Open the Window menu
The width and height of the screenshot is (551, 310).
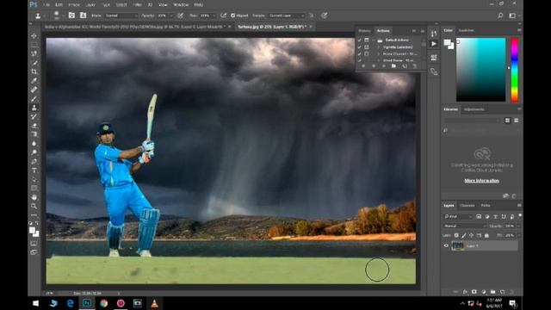(x=181, y=5)
